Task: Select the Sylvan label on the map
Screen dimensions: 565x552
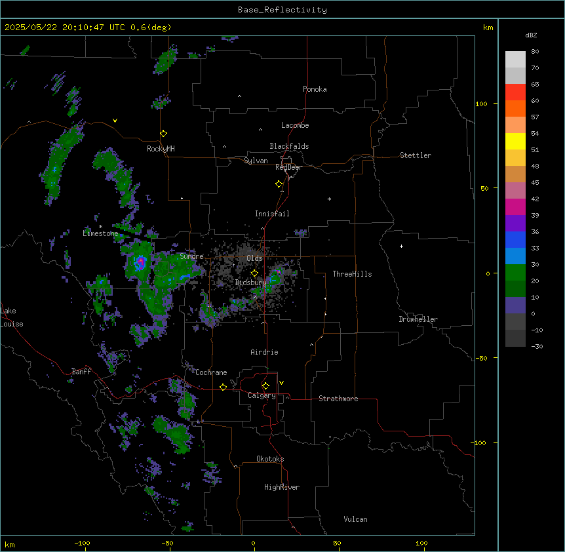Action: point(256,161)
